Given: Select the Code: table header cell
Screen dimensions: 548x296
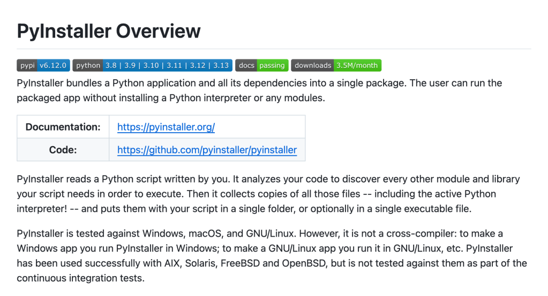Looking at the screenshot, I should (63, 150).
